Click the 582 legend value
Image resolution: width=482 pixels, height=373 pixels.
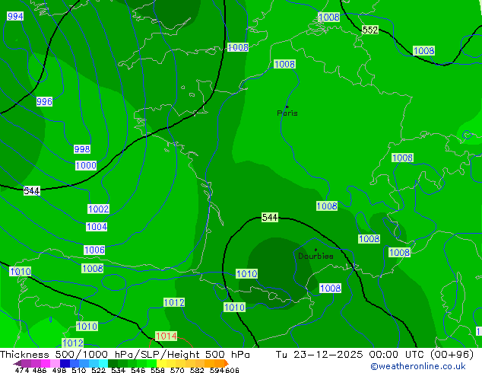(197, 370)
